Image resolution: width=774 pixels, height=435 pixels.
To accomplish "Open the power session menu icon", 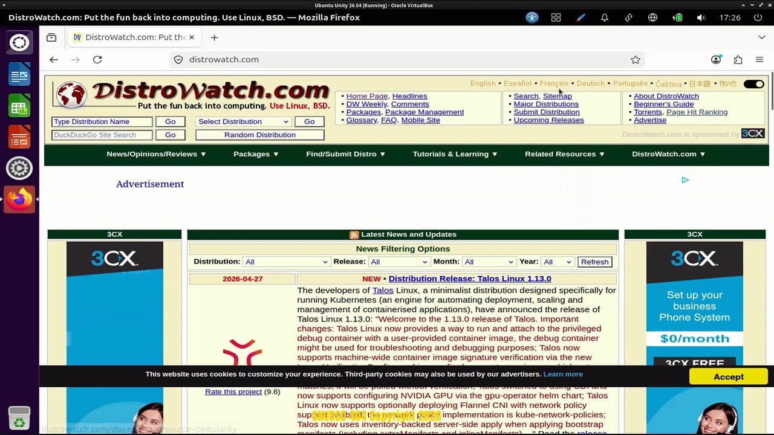I will tap(758, 18).
